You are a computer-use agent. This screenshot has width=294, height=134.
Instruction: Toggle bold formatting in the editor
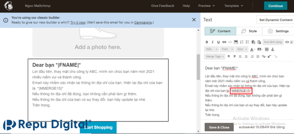207,42
